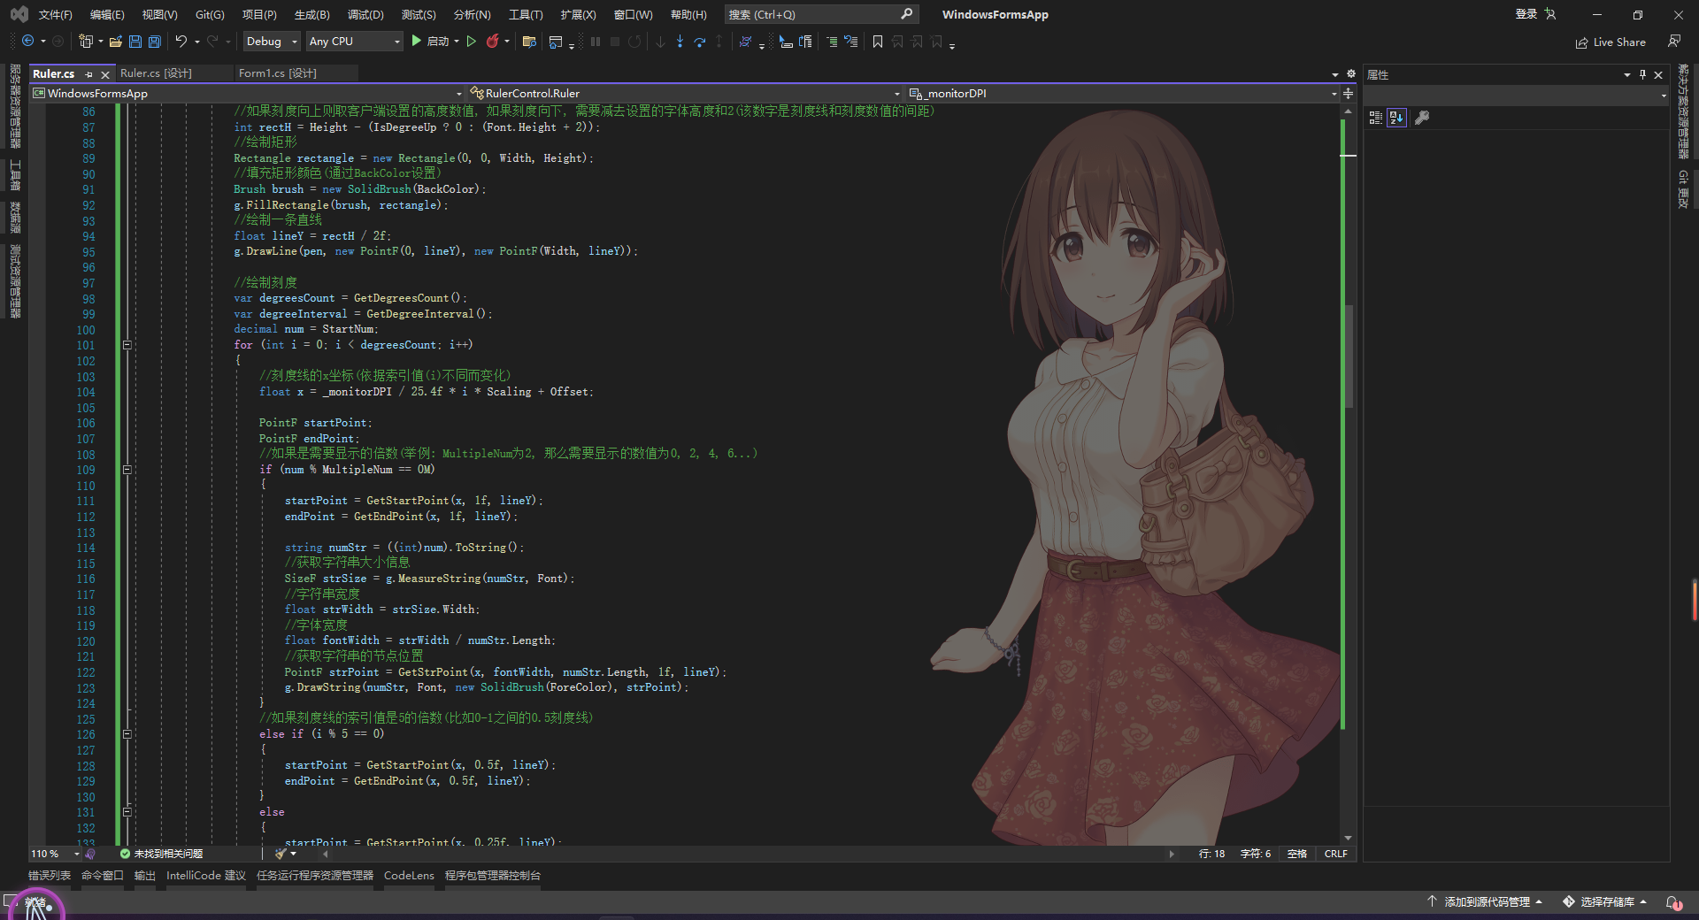1699x920 pixels.
Task: Click 添加到源代码管理 in status bar
Action: [x=1485, y=901]
